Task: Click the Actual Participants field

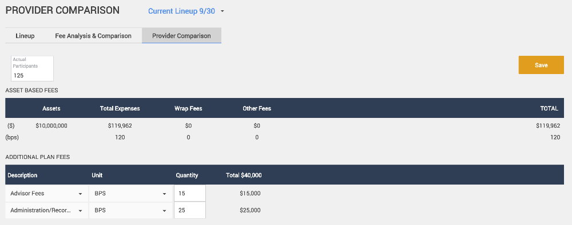Action: pos(33,68)
